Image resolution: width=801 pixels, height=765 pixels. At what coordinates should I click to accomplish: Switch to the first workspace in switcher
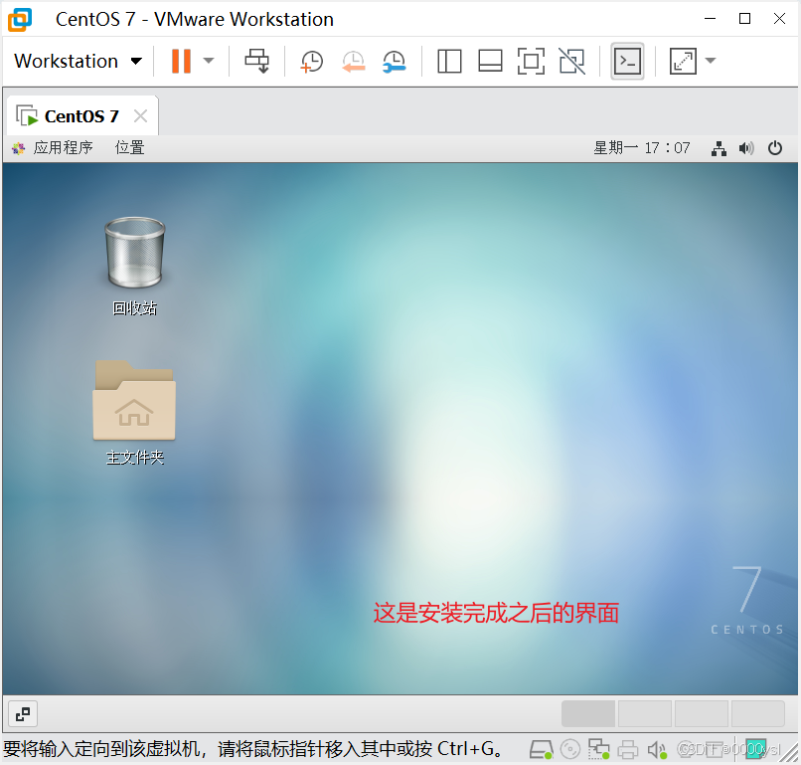click(588, 714)
